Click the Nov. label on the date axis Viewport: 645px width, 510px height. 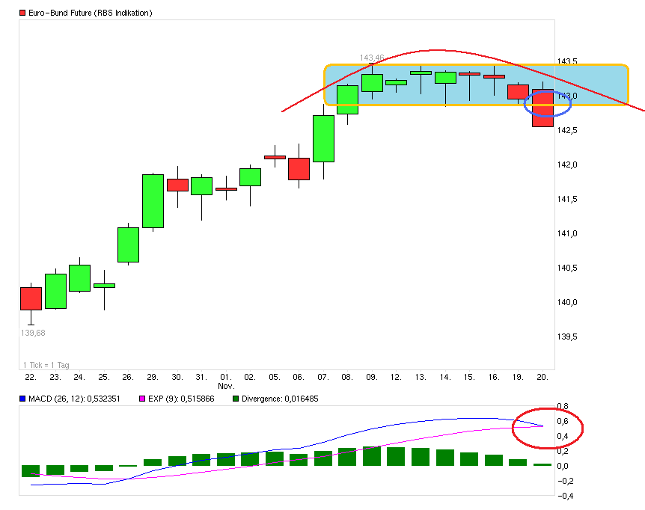[227, 384]
